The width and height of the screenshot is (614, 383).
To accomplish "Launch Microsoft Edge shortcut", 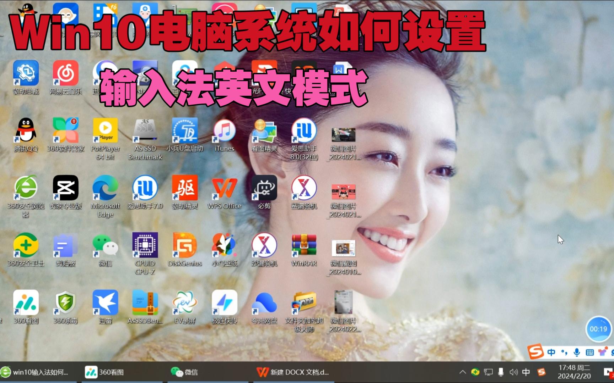I will [x=106, y=196].
